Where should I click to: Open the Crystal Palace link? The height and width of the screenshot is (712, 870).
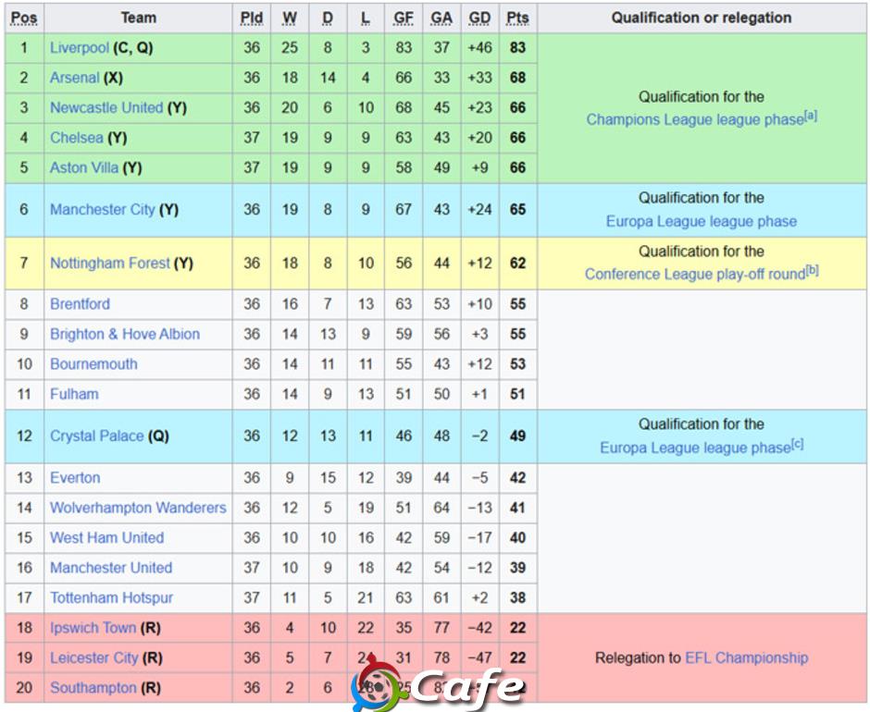97,436
